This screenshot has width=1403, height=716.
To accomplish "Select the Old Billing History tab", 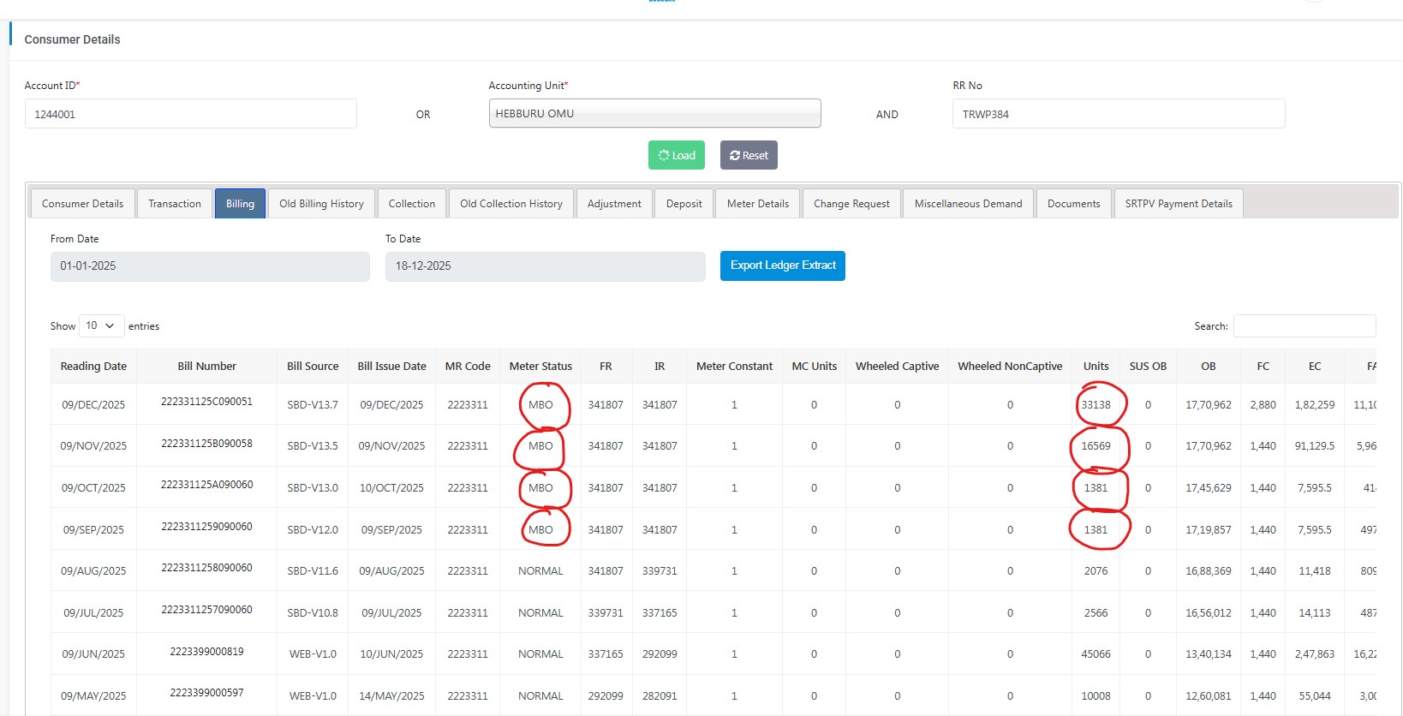I will point(321,204).
